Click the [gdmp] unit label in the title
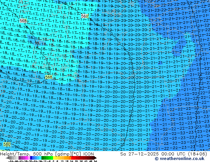This screenshot has height=162, width=210. point(63,154)
